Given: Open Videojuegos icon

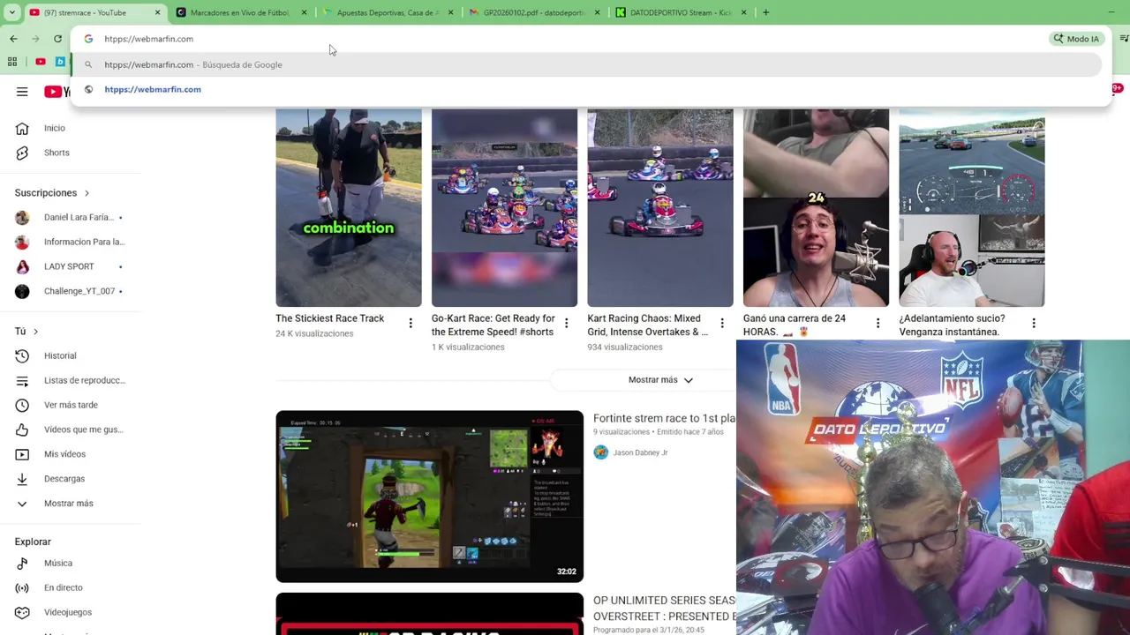Looking at the screenshot, I should [x=22, y=612].
